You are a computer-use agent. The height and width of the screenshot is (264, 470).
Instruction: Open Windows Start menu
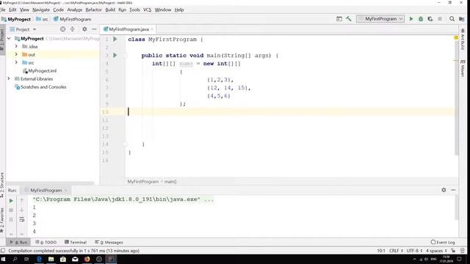click(x=3, y=259)
